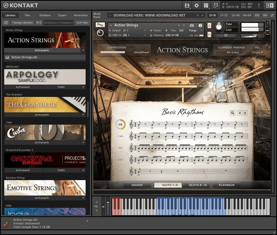Select the C0 phrase slot
Viewport: 277px width, 235px height.
(121, 124)
